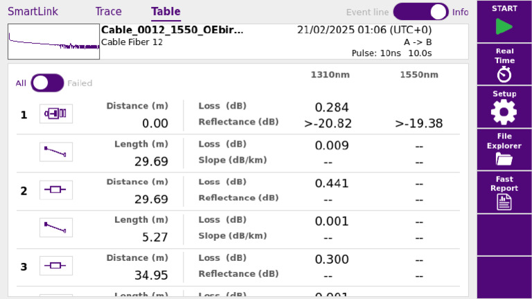Open the trace preview thumbnail
Image resolution: width=532 pixels, height=299 pixels.
[x=53, y=42]
